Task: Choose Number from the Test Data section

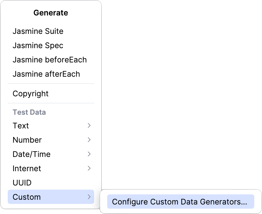Action: (27, 140)
